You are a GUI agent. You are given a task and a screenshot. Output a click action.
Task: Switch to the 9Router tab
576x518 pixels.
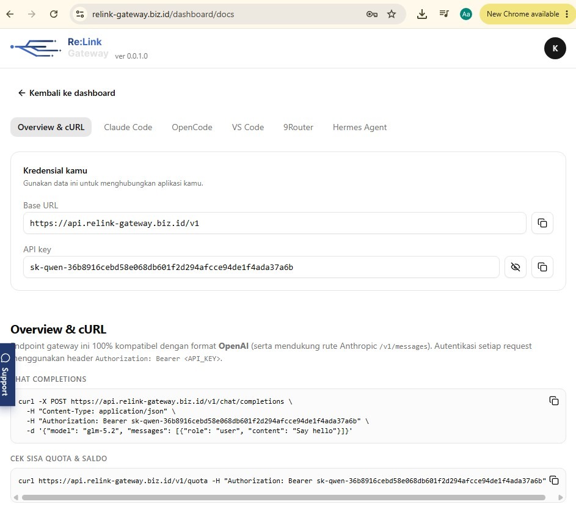pos(298,127)
